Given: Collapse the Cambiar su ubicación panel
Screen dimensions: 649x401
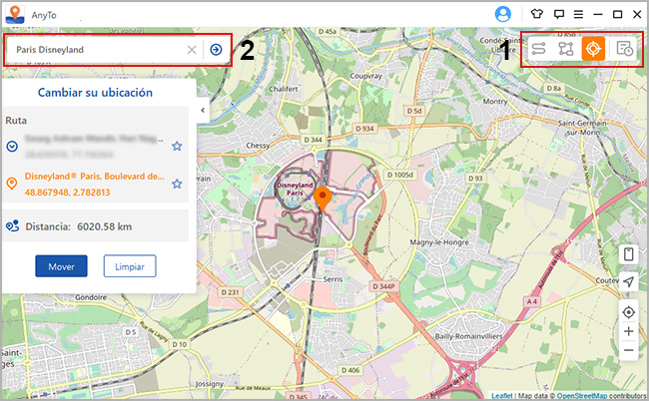Looking at the screenshot, I should coord(203,110).
